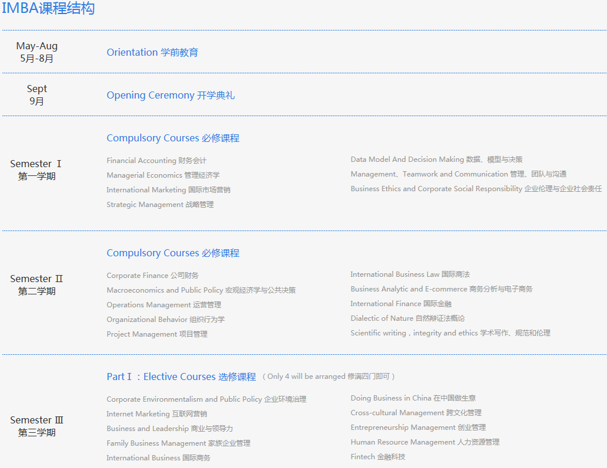Select Operations Management 运营管理
The height and width of the screenshot is (468, 607).
[164, 304]
